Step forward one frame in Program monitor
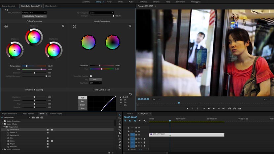 pyautogui.click(x=219, y=108)
